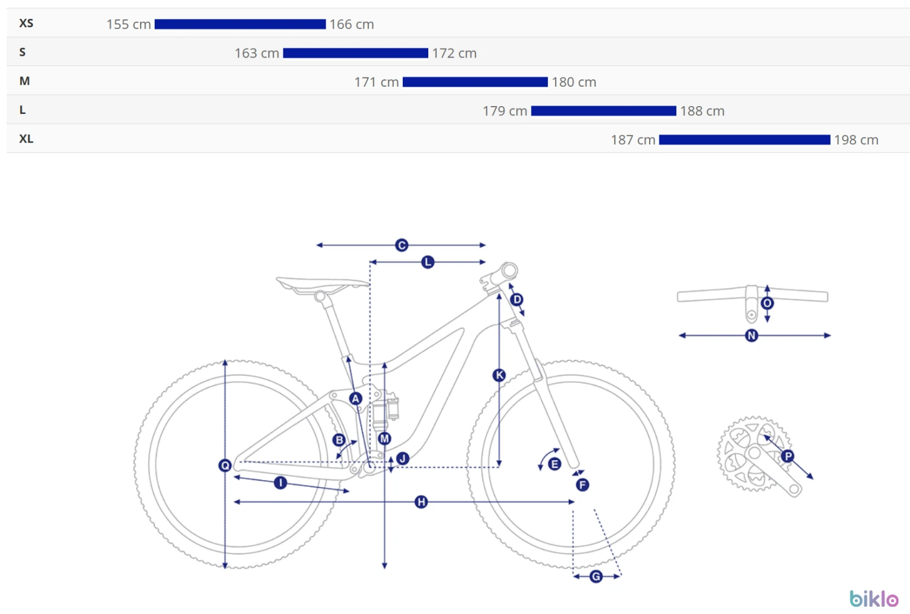
Task: Select the B seat angle marker
Action: 339,440
